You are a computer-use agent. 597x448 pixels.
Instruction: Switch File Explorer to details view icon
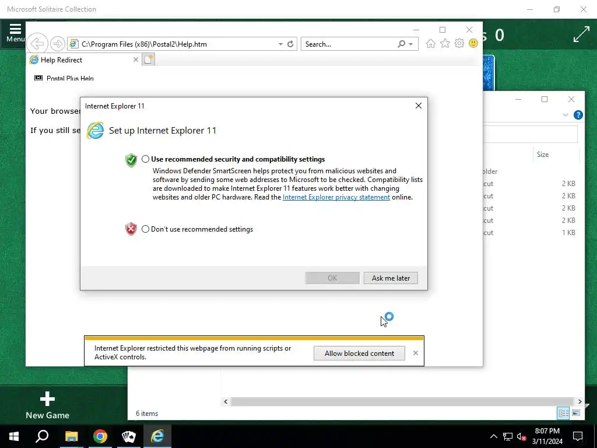pos(563,413)
